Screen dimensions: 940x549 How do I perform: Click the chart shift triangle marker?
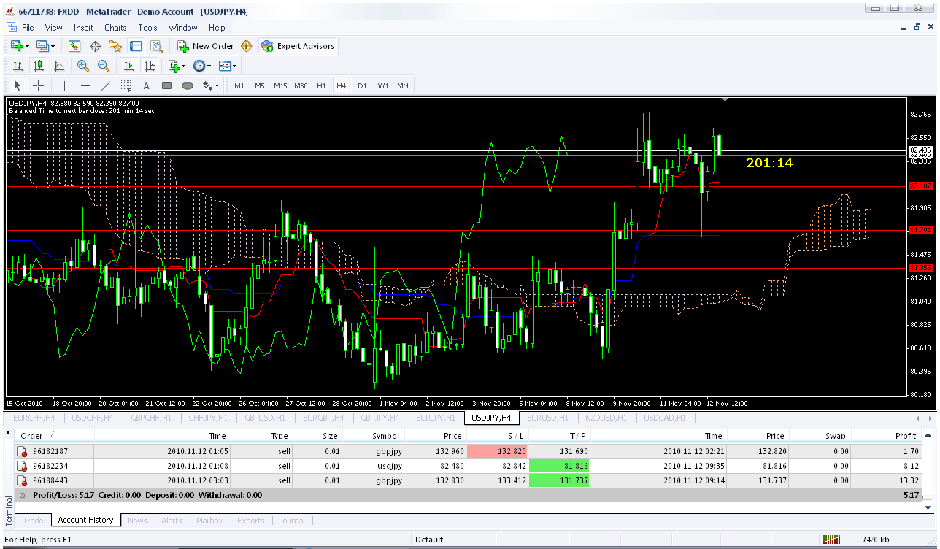(725, 99)
